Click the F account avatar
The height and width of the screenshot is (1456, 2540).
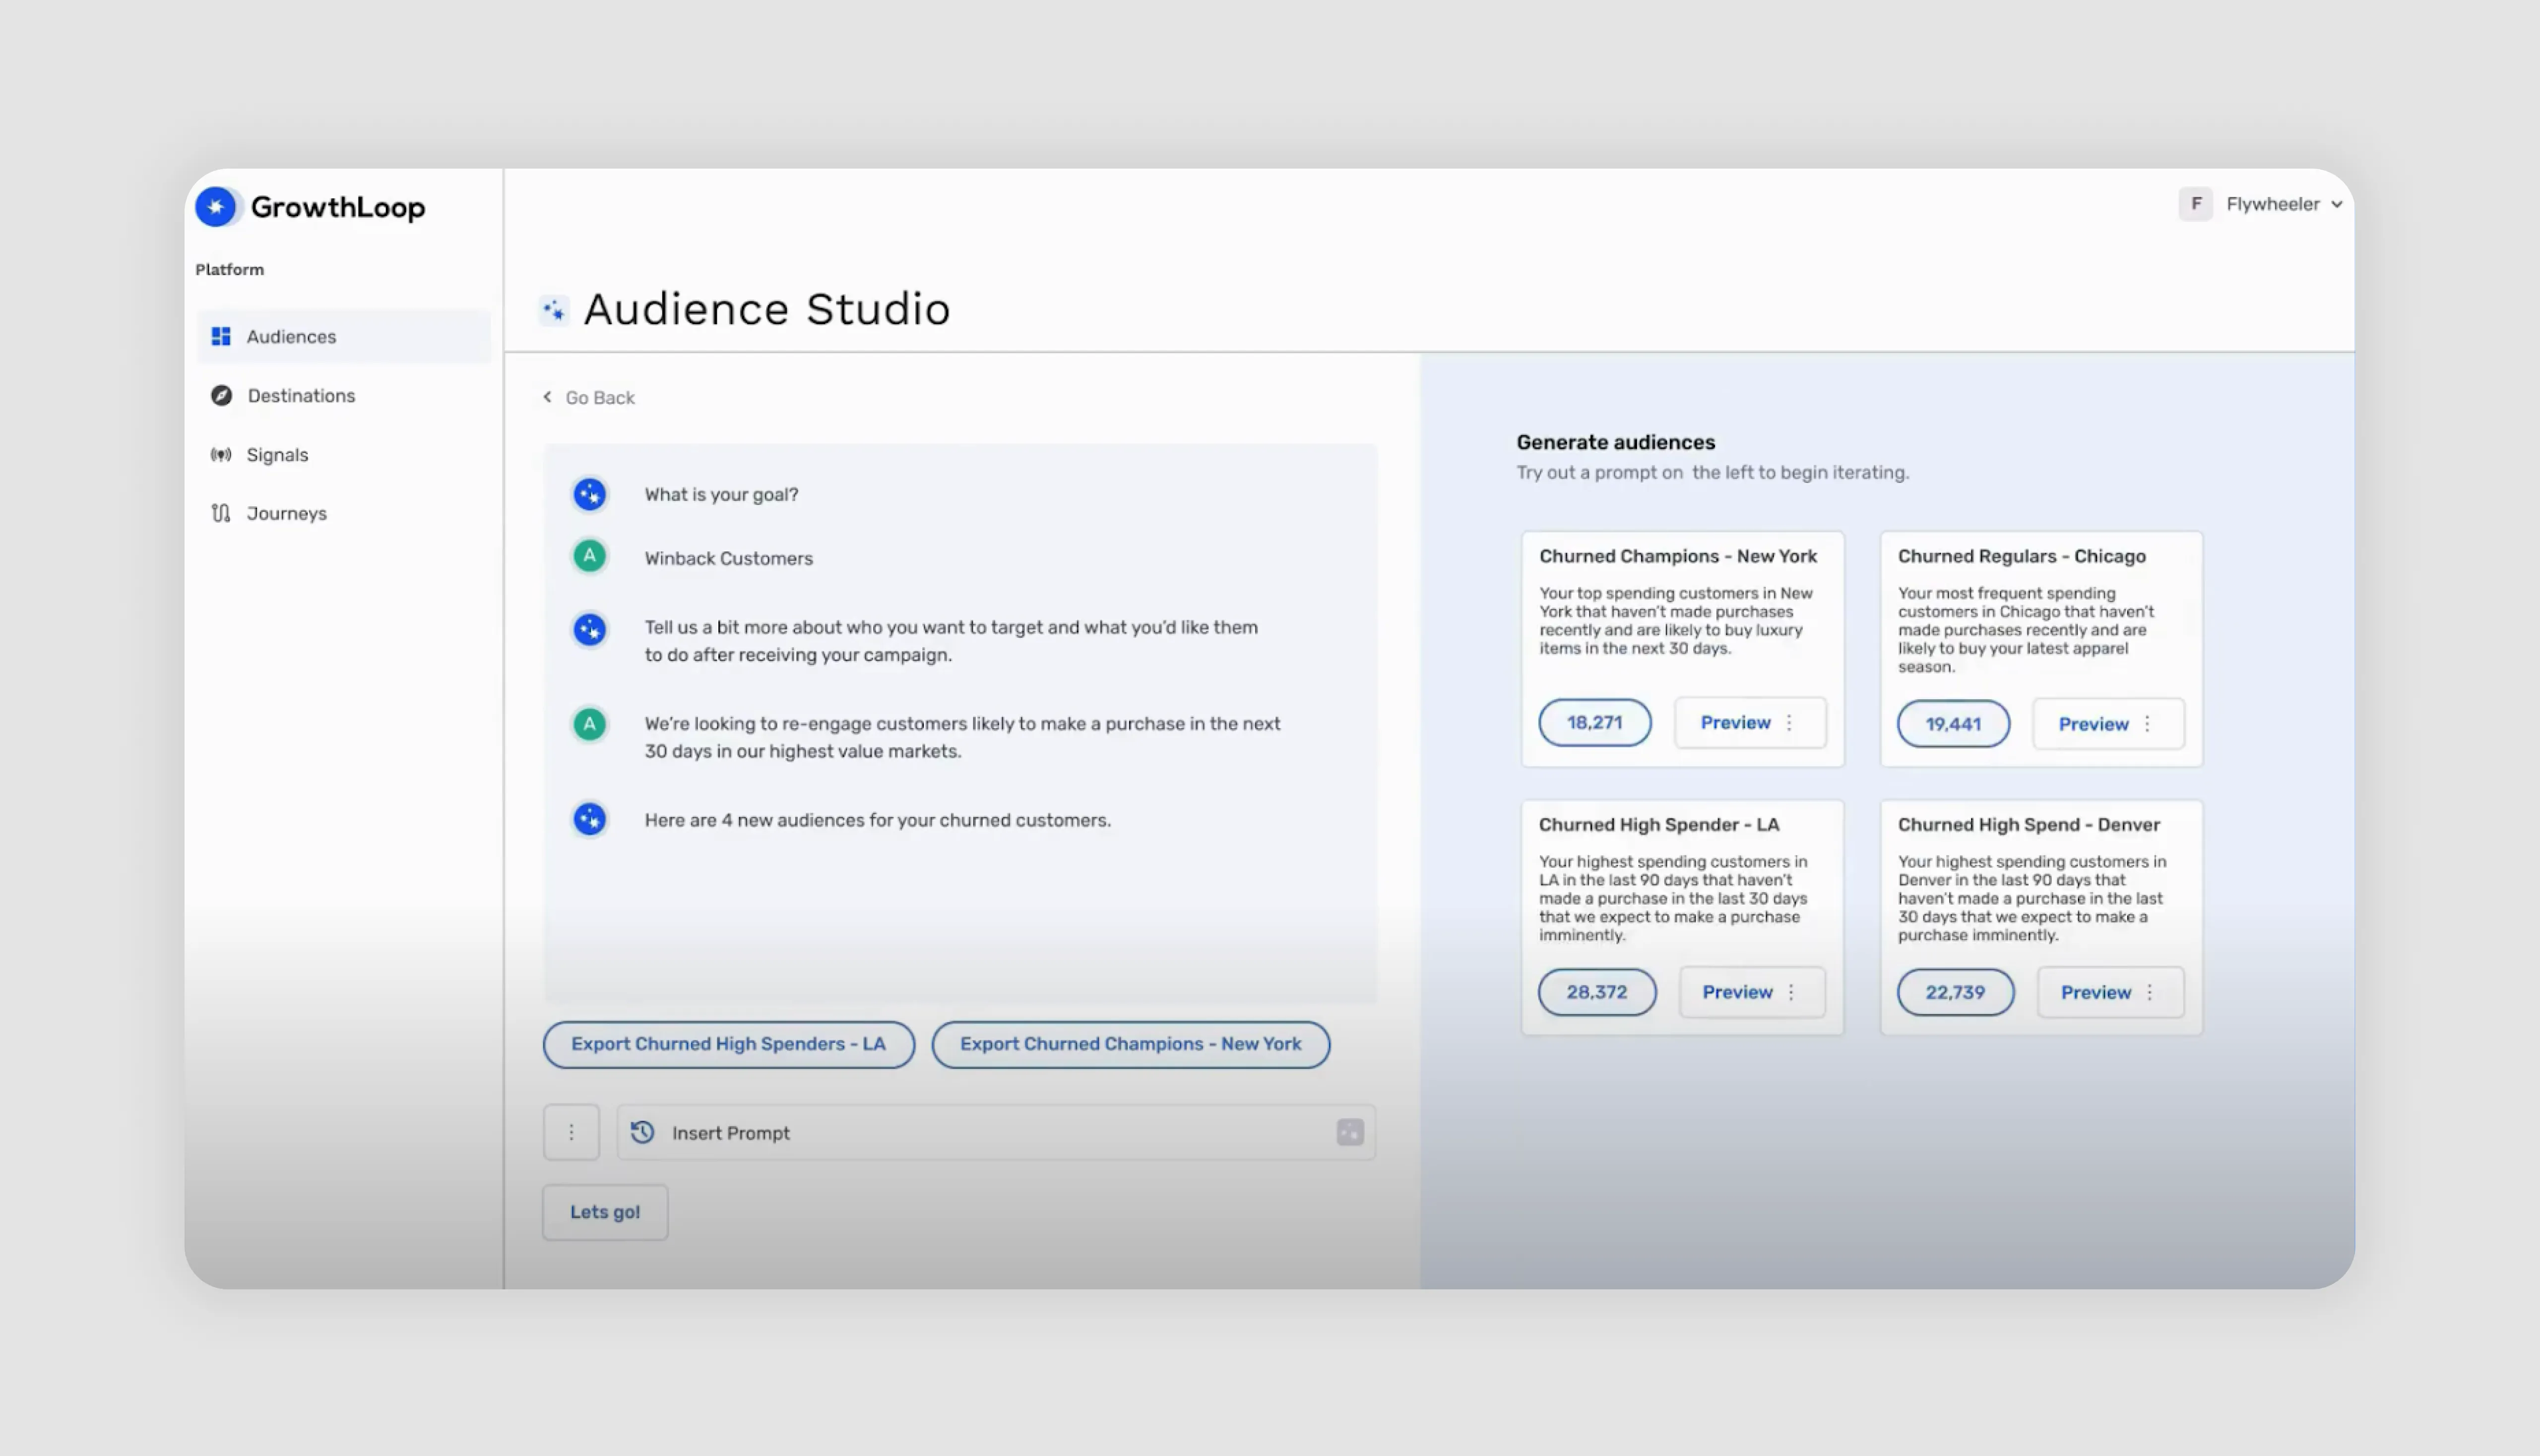coord(2196,204)
